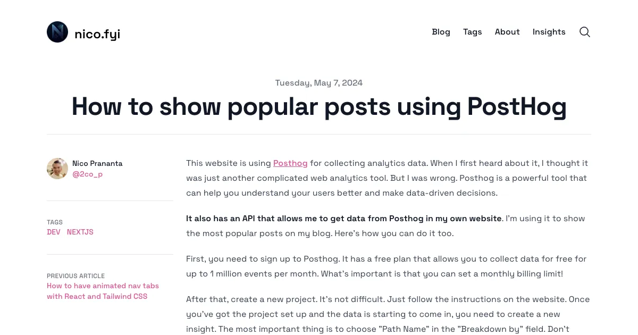
Task: Click Nico Prananta's avatar photo
Action: coord(57,169)
